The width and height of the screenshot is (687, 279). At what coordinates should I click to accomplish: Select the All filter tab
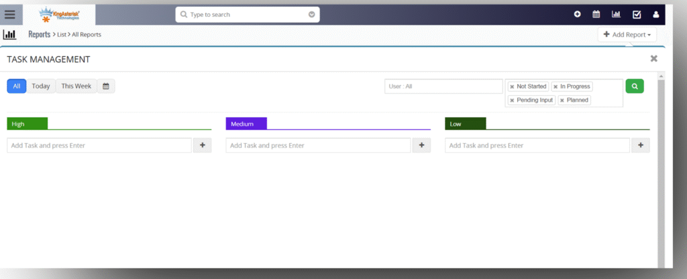[x=17, y=86]
